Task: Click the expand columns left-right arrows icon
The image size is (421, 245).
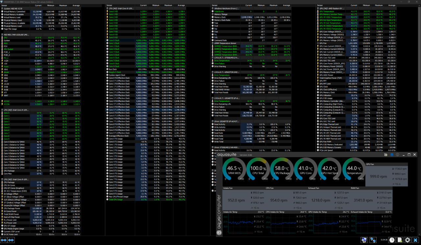Action: [4, 240]
